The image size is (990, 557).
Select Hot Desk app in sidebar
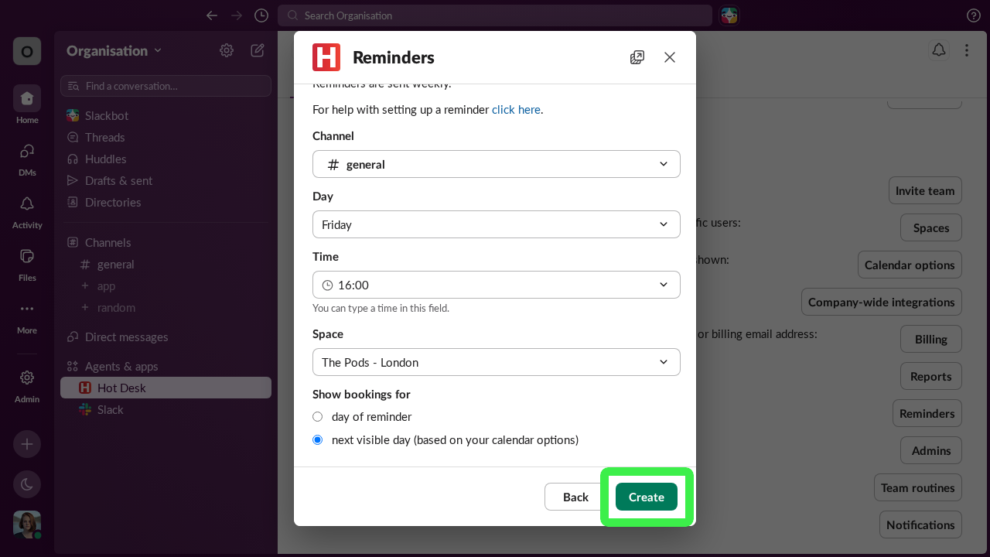coord(166,388)
